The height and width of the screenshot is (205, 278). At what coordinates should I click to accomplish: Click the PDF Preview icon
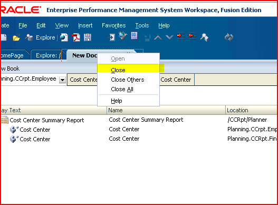click(x=76, y=37)
